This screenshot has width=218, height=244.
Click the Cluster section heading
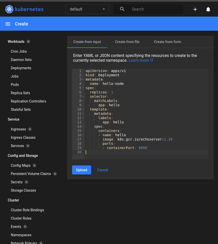tap(14, 200)
